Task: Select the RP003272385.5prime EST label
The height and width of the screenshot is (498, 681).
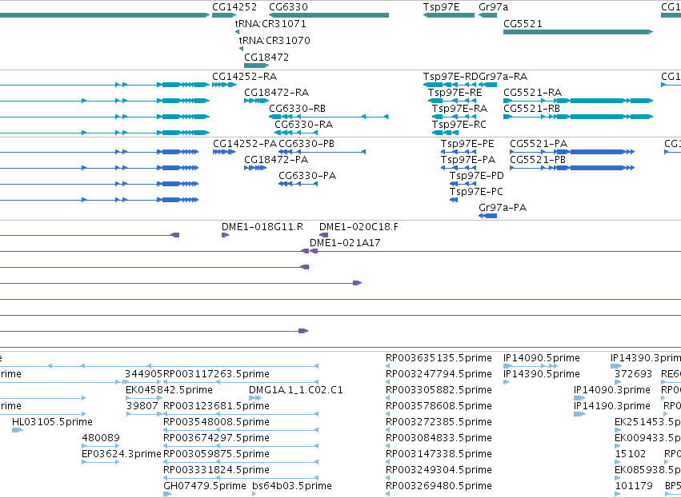Action: click(x=439, y=422)
